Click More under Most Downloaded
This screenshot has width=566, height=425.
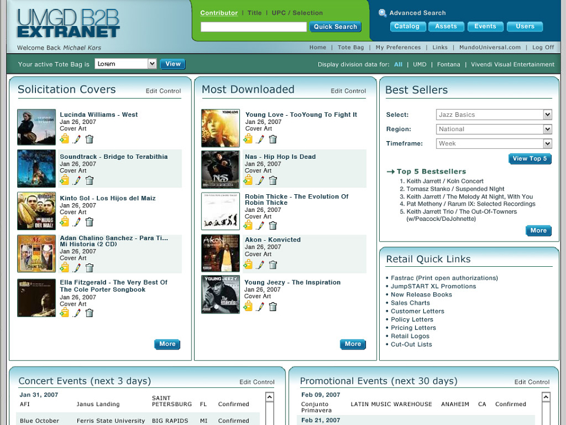pyautogui.click(x=353, y=344)
